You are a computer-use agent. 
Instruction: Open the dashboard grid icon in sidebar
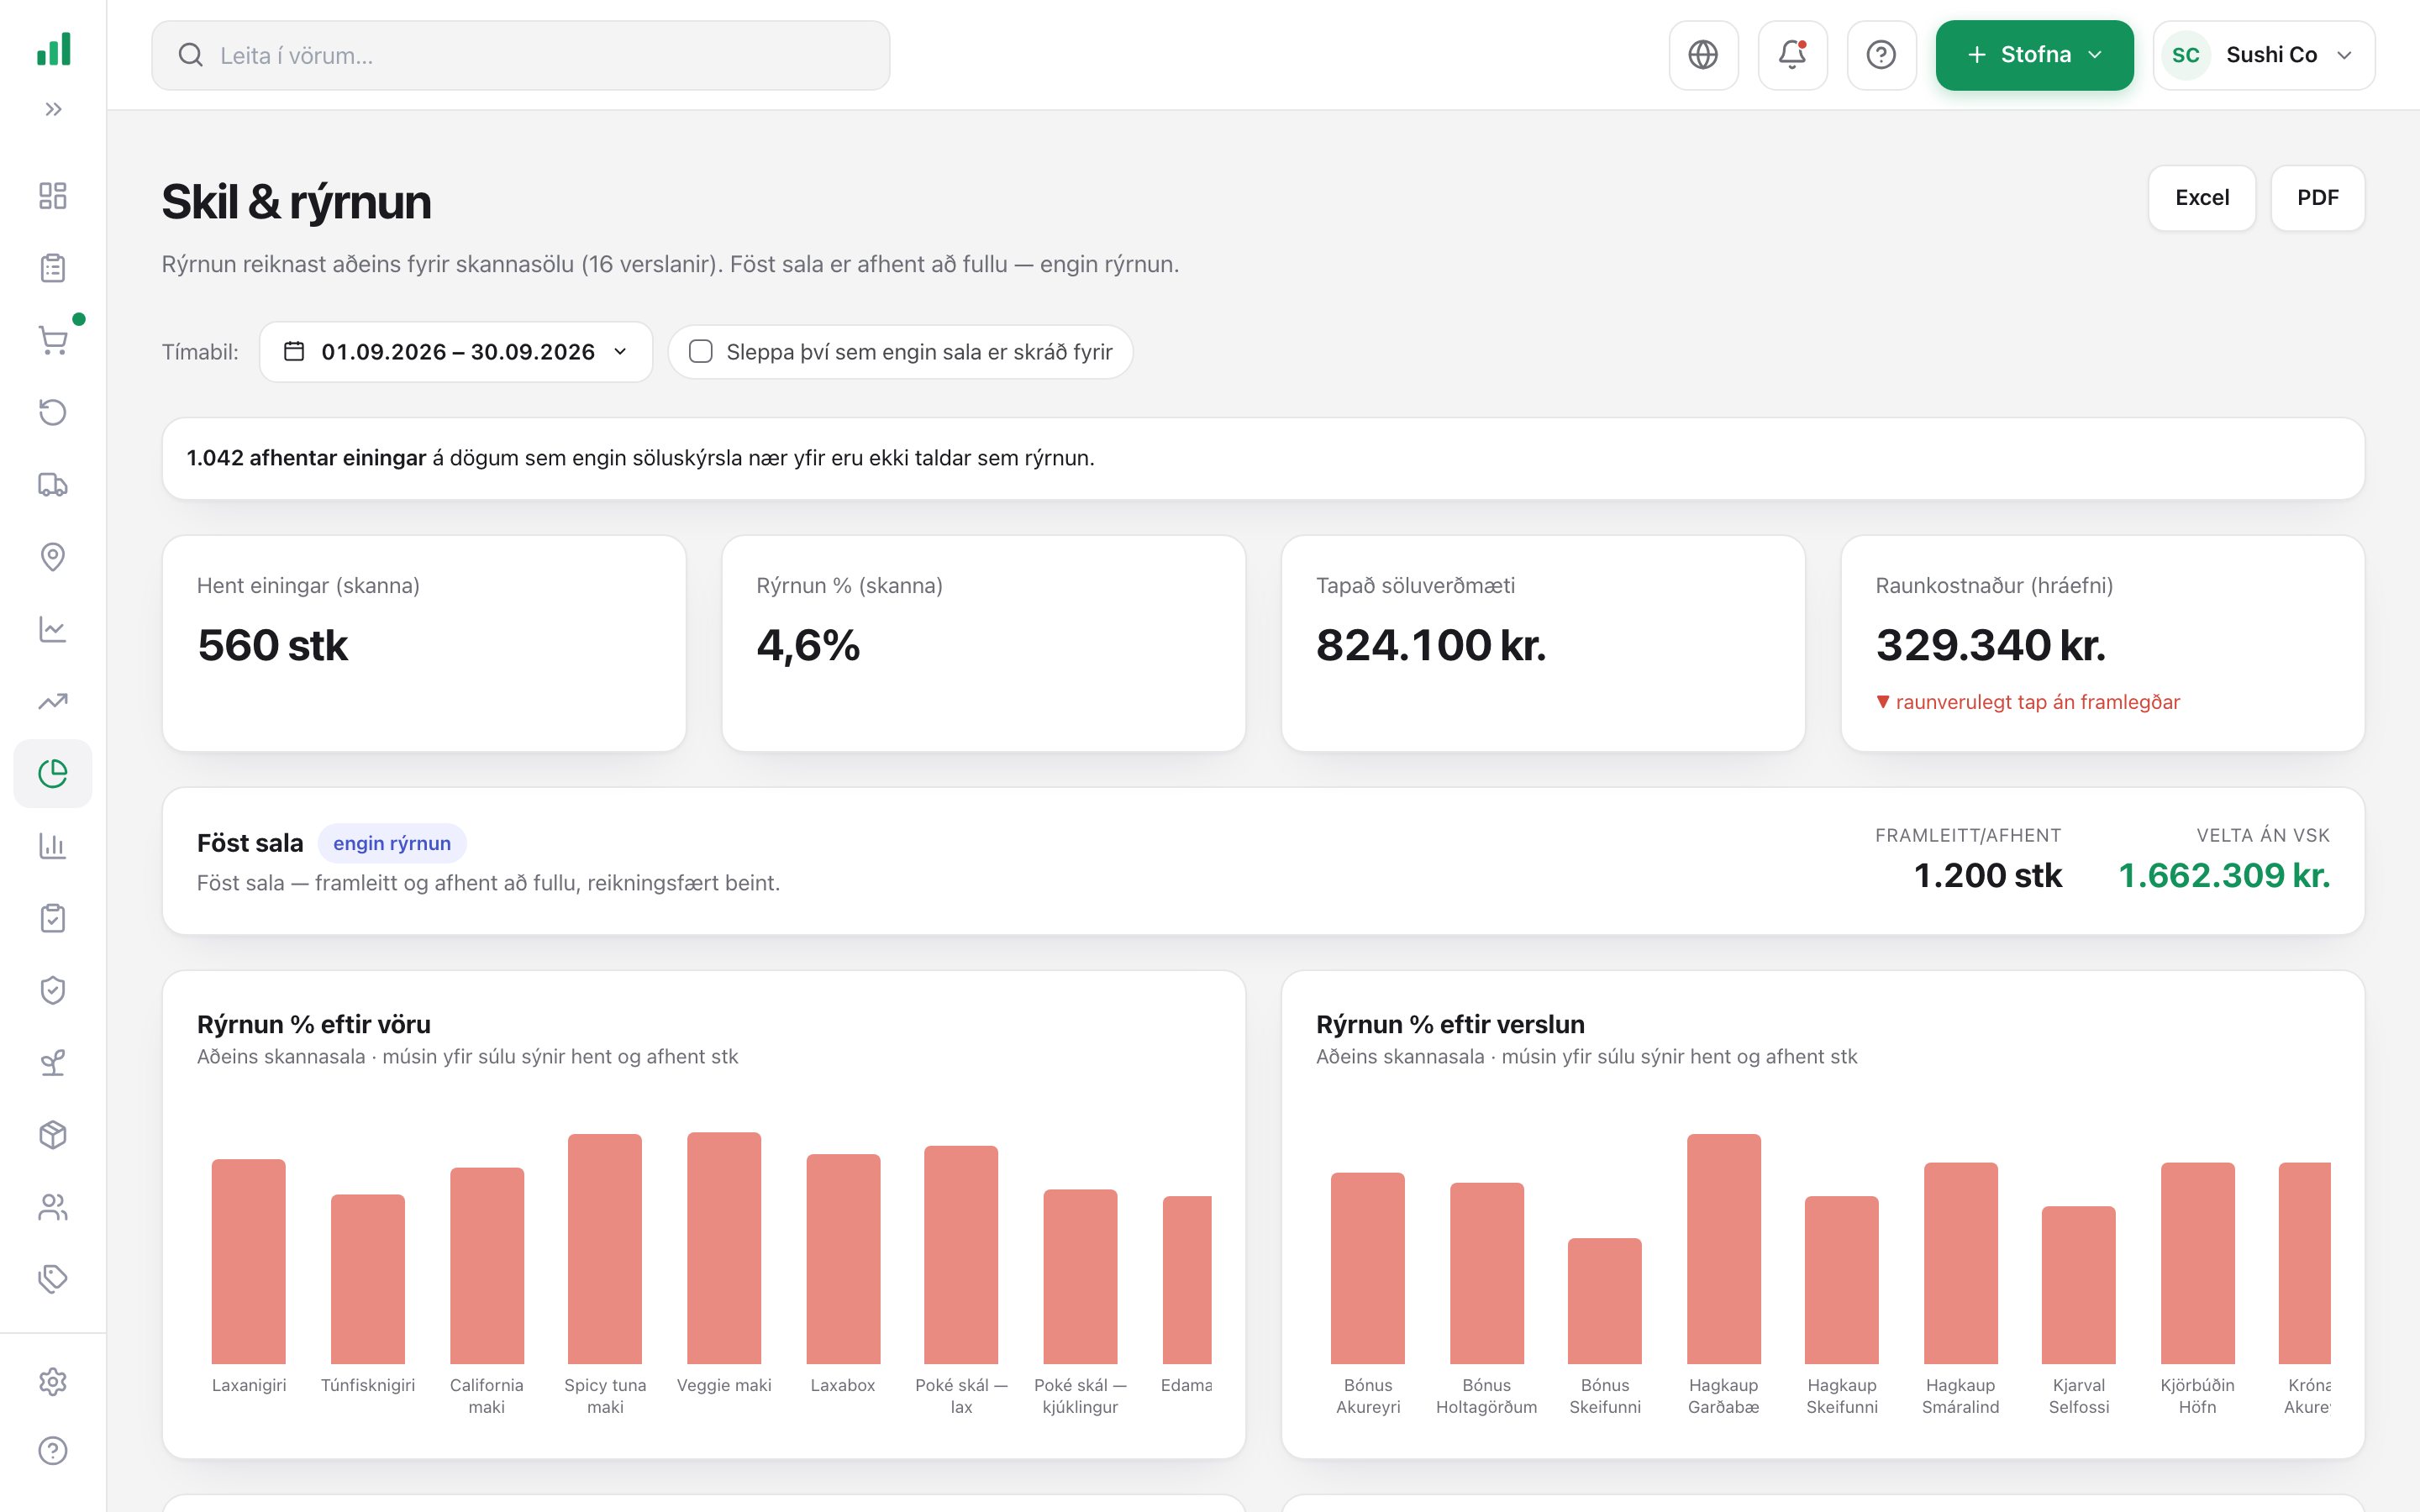coord(53,196)
